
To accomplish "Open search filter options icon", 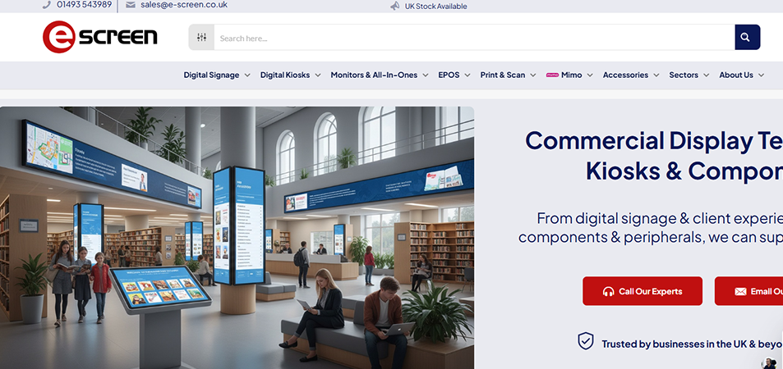I will 201,38.
